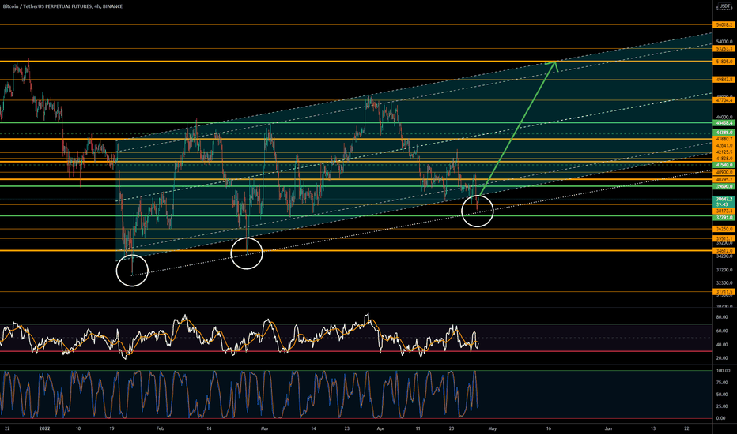The width and height of the screenshot is (737, 434).
Task: Select the 49843.8 price label
Action: point(724,80)
